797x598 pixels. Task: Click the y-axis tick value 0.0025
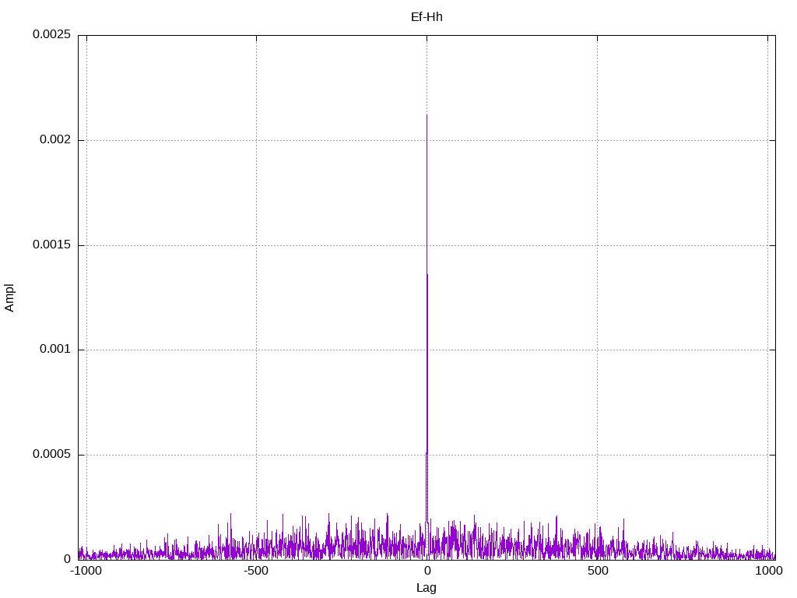click(52, 34)
